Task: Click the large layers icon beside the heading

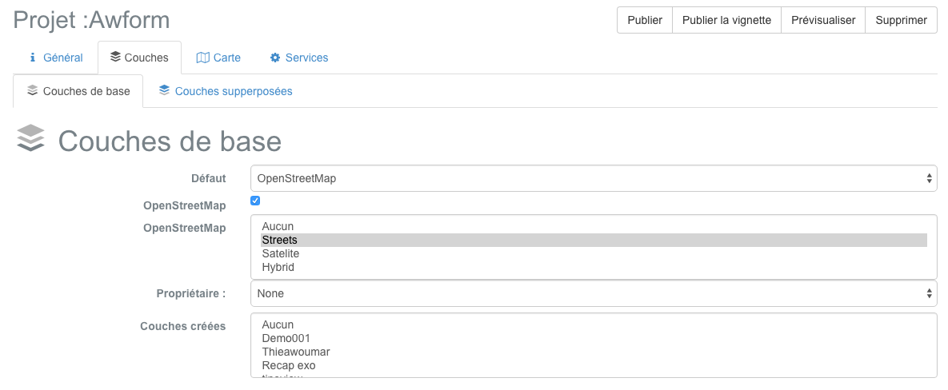Action: pyautogui.click(x=30, y=139)
